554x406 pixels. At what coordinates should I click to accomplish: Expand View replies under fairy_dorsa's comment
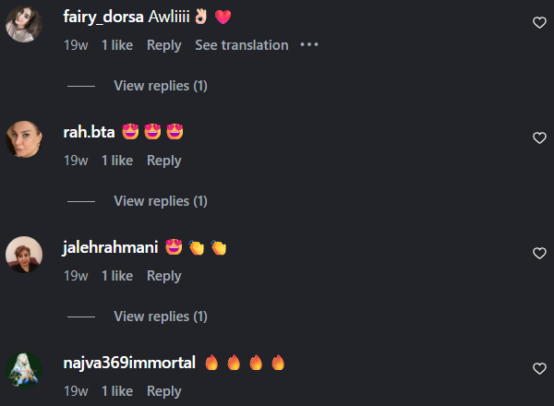[161, 86]
